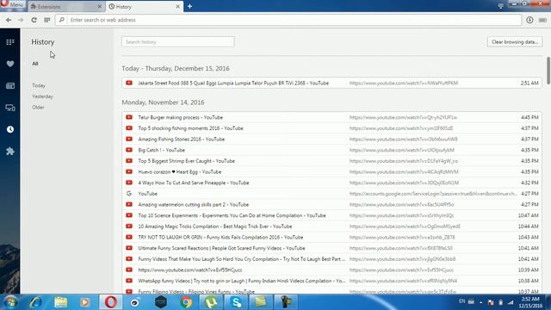Open Skype from the taskbar
Image resolution: width=551 pixels, height=310 pixels.
(x=236, y=302)
